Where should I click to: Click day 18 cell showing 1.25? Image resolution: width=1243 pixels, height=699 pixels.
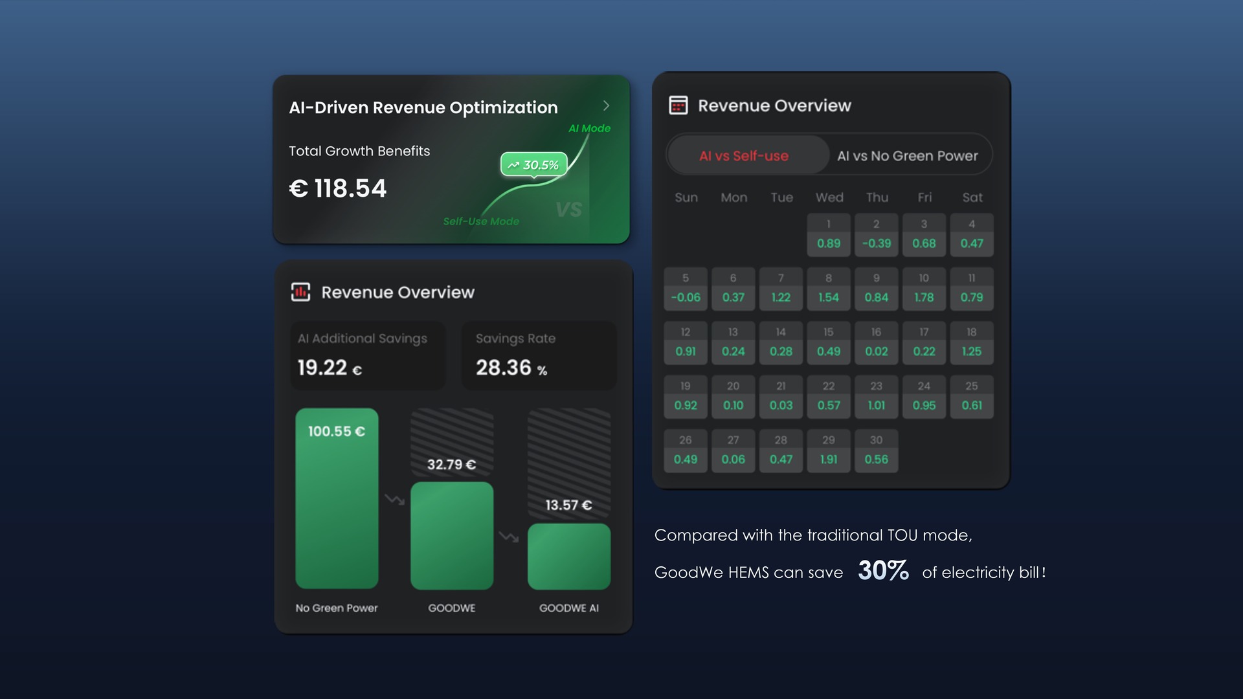(x=971, y=342)
